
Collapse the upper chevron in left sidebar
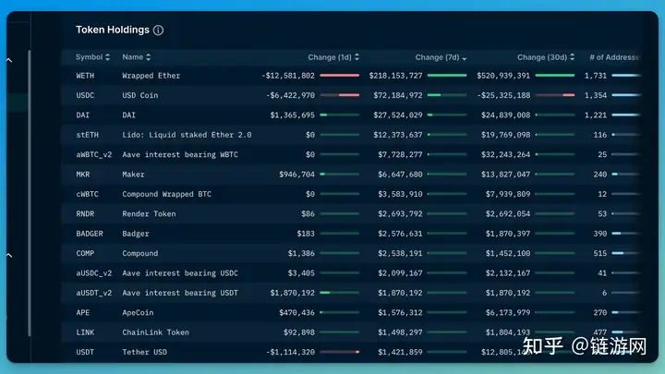coord(9,60)
